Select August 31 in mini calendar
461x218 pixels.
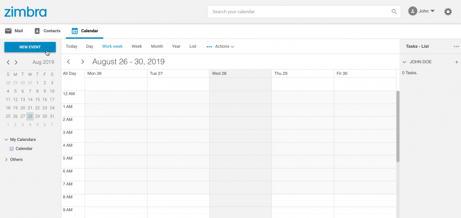(x=52, y=117)
